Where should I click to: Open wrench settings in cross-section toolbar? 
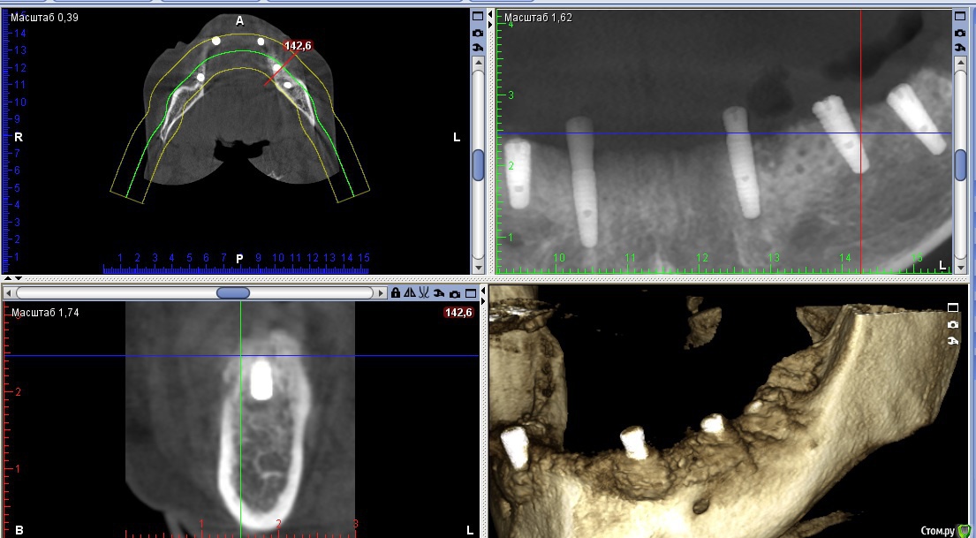(x=439, y=293)
